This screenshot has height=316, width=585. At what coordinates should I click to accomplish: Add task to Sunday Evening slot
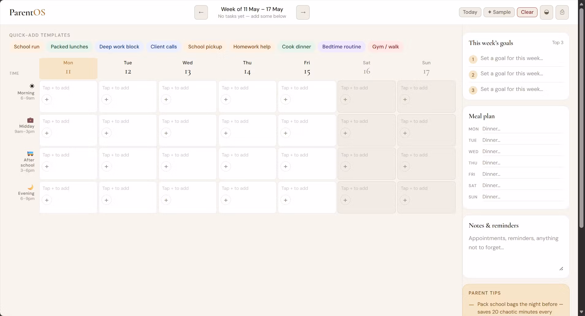405,200
